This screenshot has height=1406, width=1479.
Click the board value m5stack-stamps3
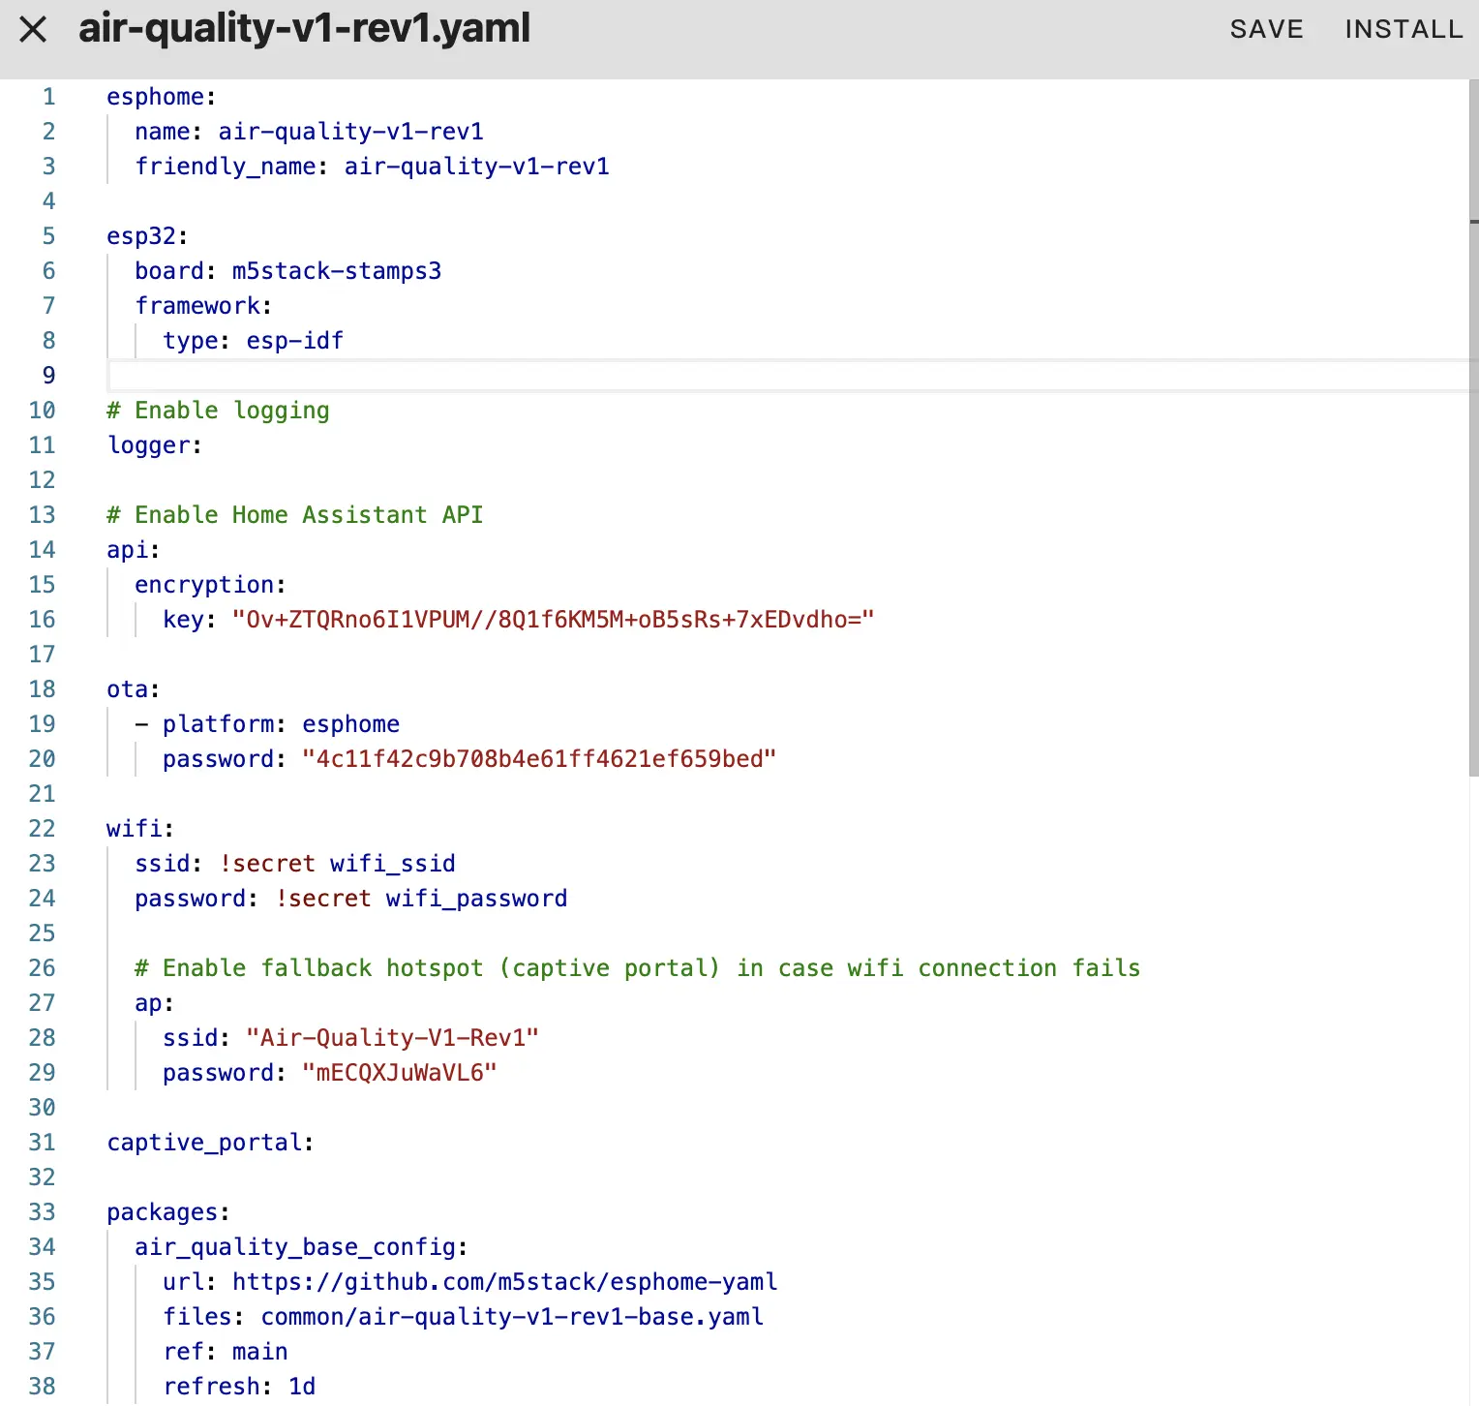tap(336, 271)
